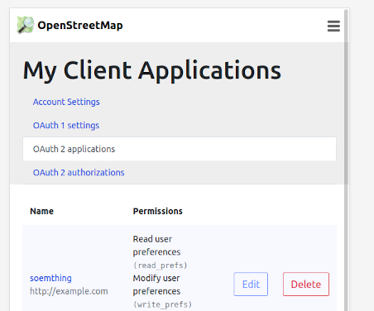
Task: Click the Name column header
Action: pyautogui.click(x=42, y=211)
